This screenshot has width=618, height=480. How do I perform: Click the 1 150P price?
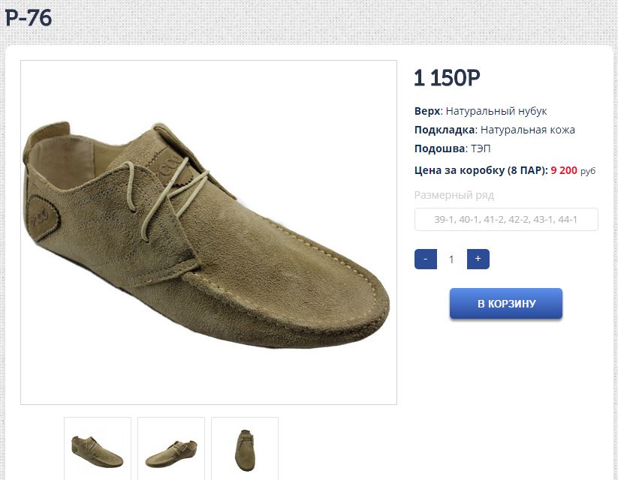click(x=447, y=78)
